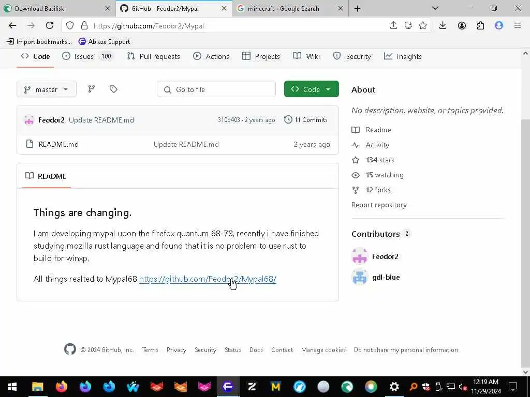Open Feodor2 commit author link
This screenshot has height=397, width=530.
51,120
